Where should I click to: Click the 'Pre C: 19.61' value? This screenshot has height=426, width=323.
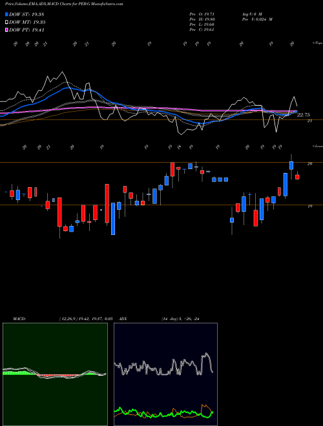pyautogui.click(x=202, y=30)
